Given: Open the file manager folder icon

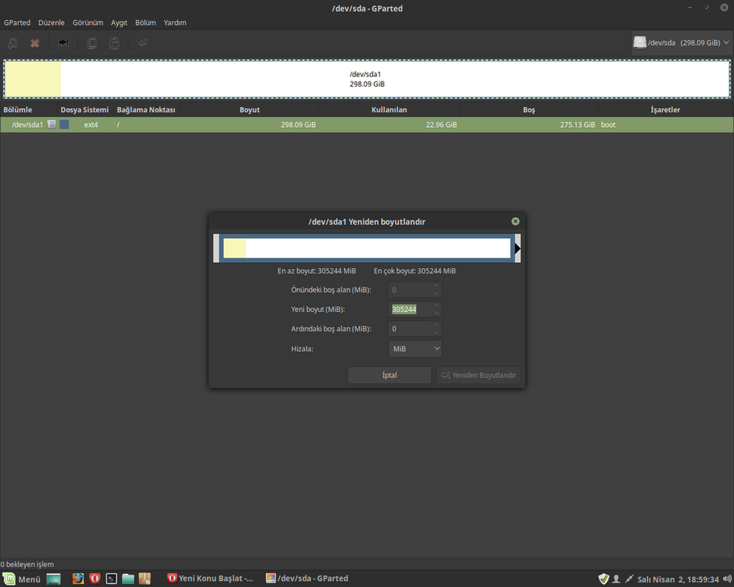Looking at the screenshot, I should (x=128, y=579).
